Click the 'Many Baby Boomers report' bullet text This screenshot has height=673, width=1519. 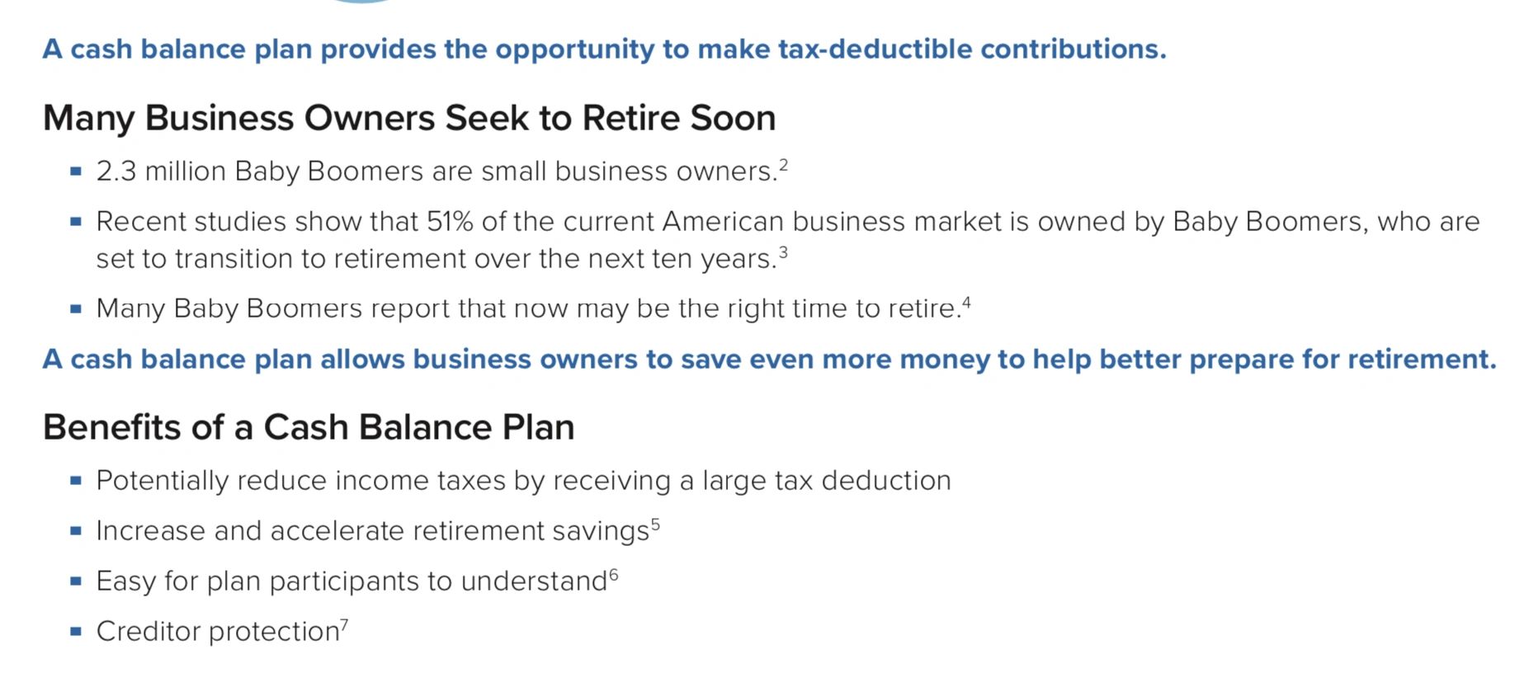point(527,308)
